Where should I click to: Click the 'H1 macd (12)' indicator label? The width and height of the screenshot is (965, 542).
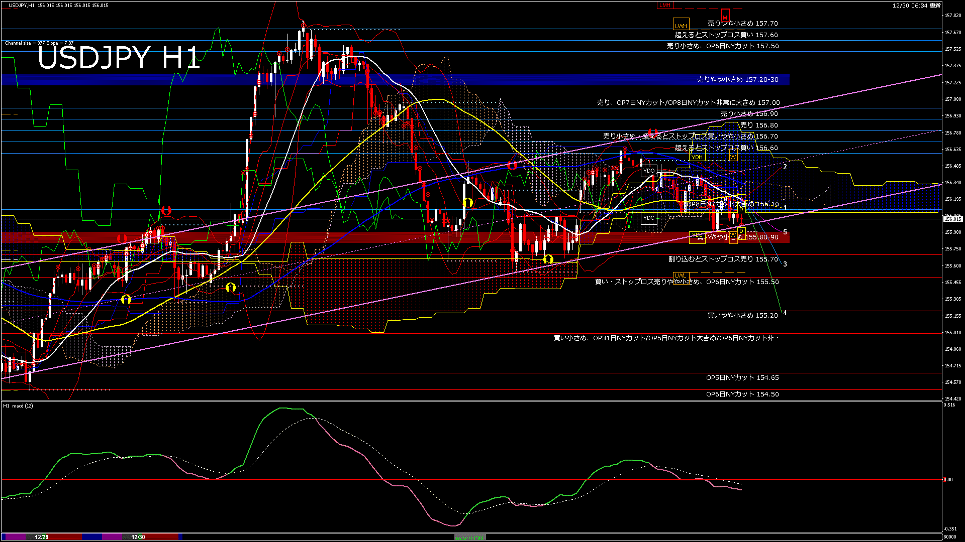pyautogui.click(x=18, y=405)
